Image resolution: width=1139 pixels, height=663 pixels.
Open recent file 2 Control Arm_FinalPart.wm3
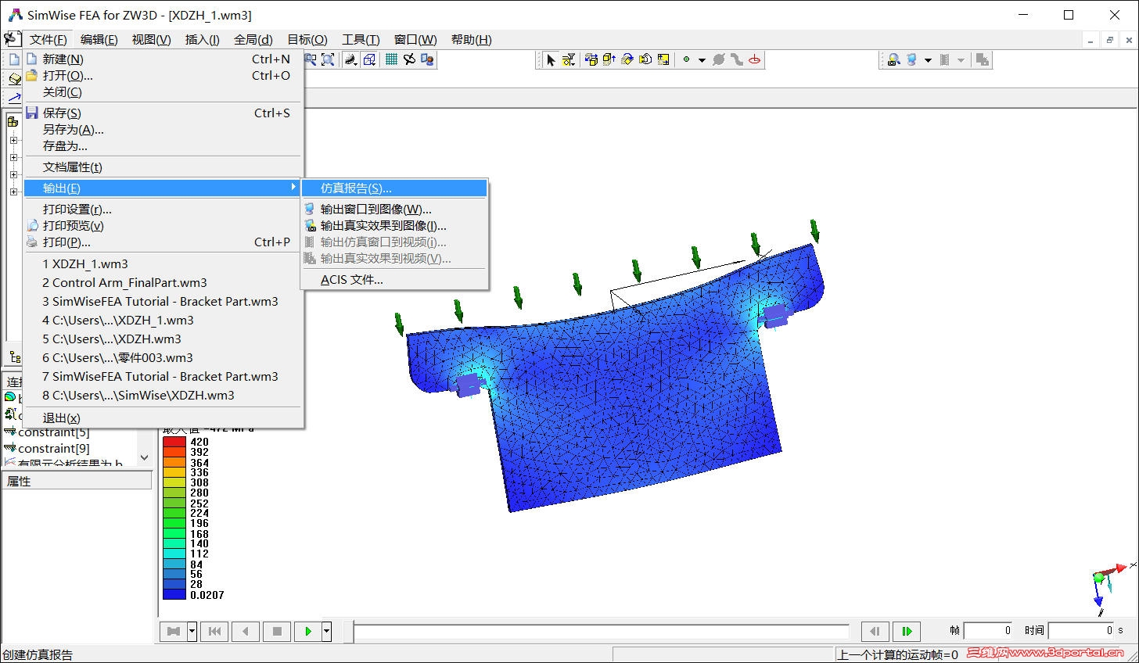162,283
